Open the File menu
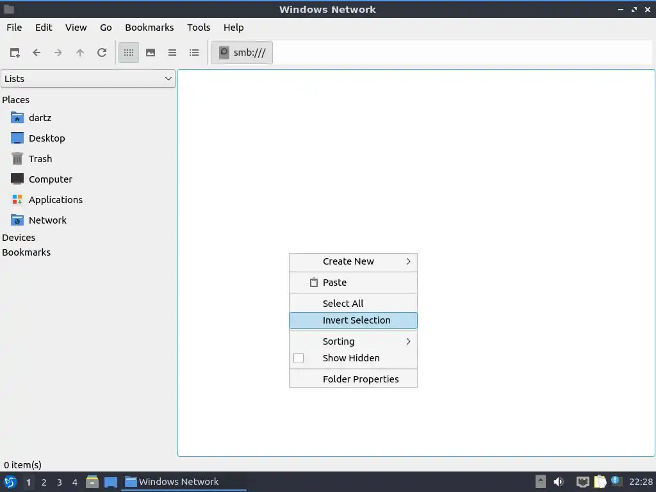This screenshot has height=492, width=656. pyautogui.click(x=14, y=28)
